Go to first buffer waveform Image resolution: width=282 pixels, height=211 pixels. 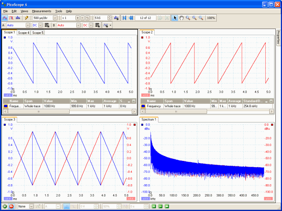pyautogui.click(x=124, y=18)
